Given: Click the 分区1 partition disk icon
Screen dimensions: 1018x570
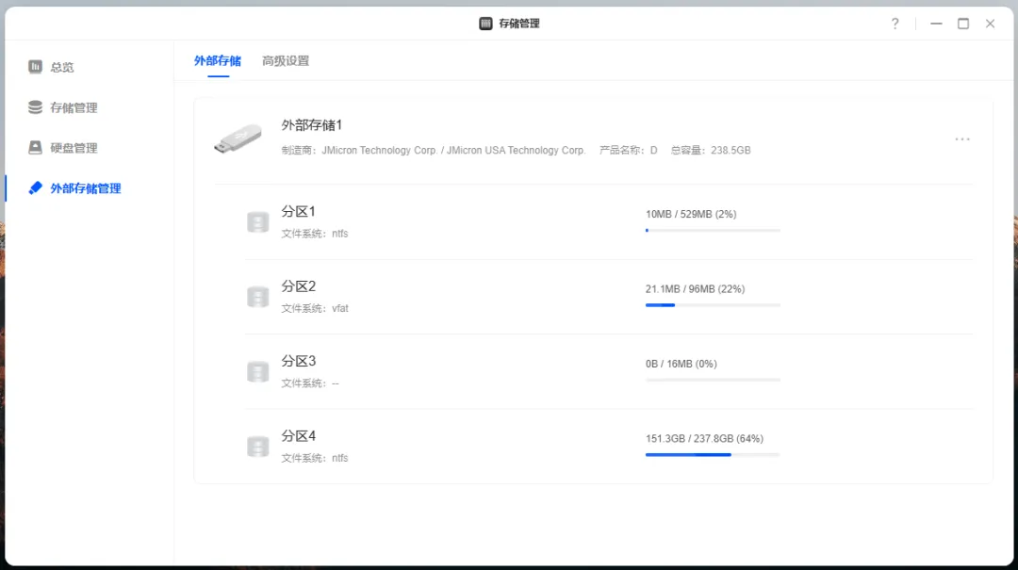Looking at the screenshot, I should pos(257,221).
